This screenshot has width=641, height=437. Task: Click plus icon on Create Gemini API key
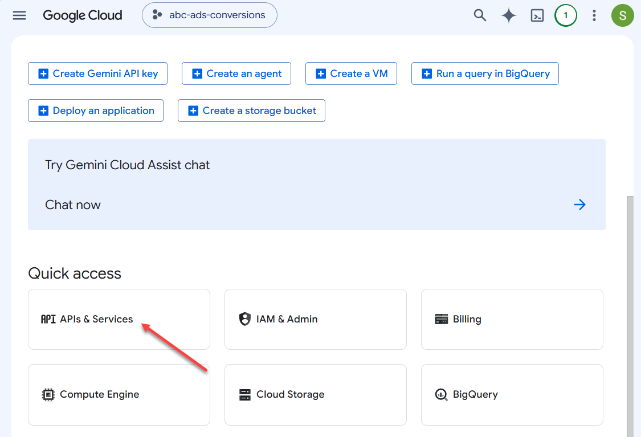43,73
